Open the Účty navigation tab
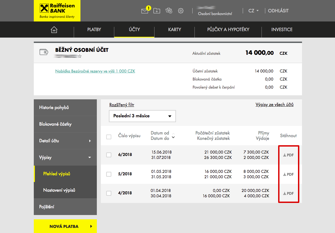The width and height of the screenshot is (335, 233). click(x=134, y=30)
